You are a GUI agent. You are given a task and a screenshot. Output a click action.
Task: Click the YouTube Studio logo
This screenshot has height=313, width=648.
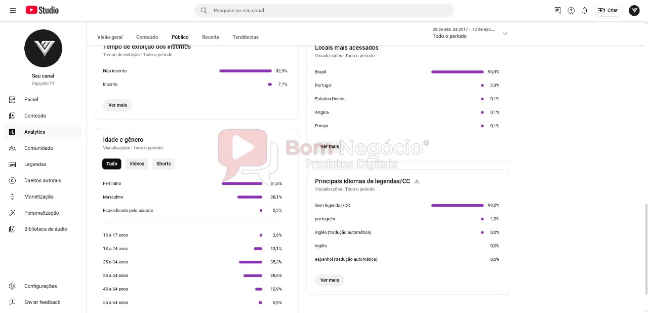tap(42, 10)
